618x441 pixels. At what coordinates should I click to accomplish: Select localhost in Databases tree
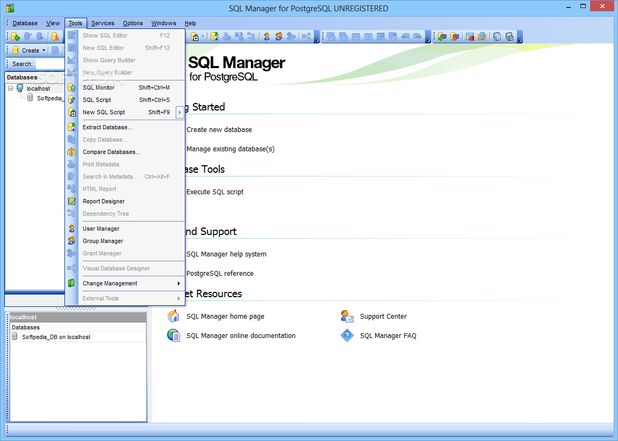pos(38,89)
